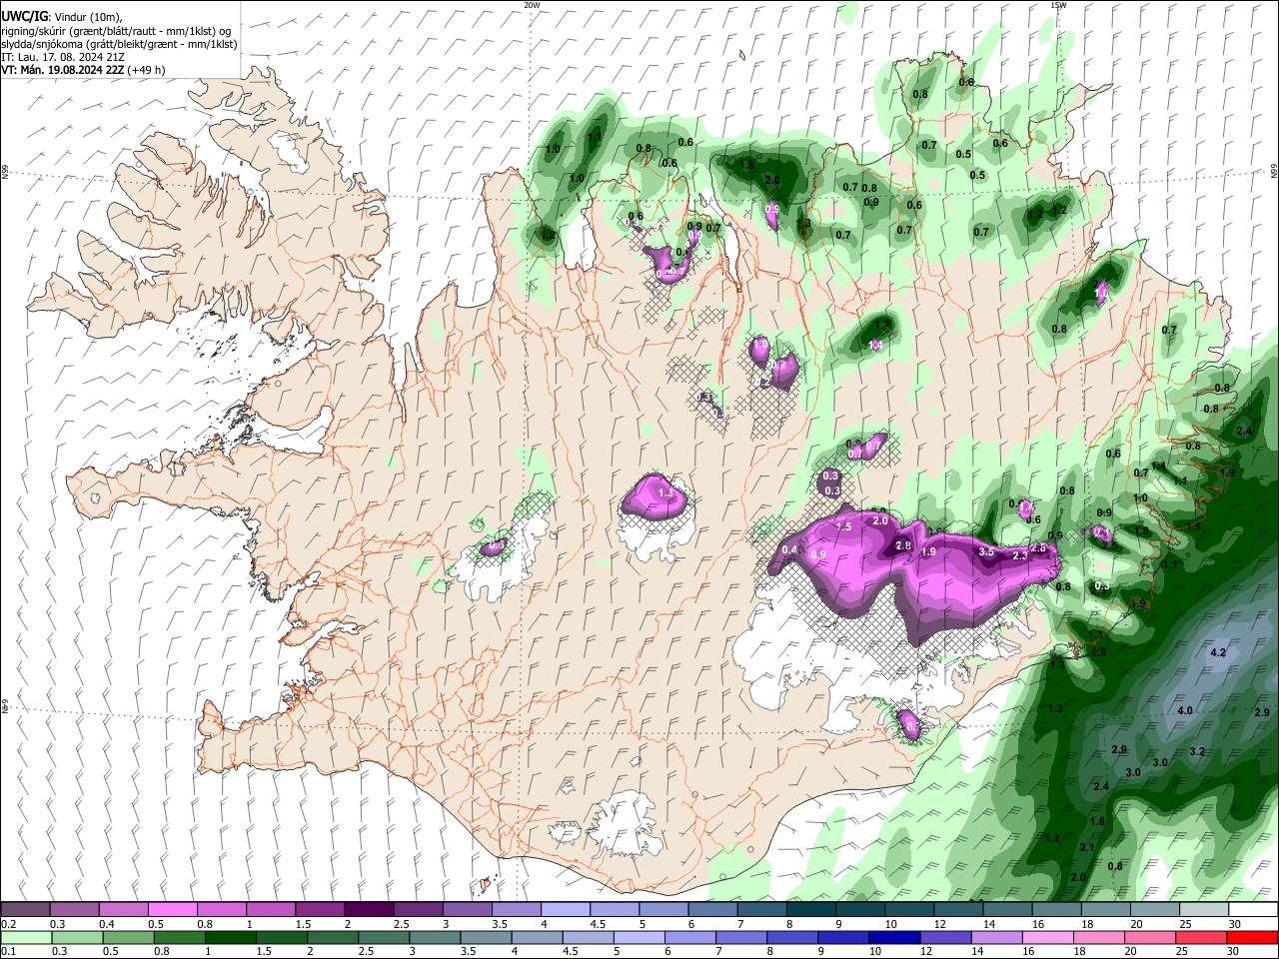Click the 4.0 precipitation value over the sea
This screenshot has height=959, width=1279.
click(x=1185, y=710)
